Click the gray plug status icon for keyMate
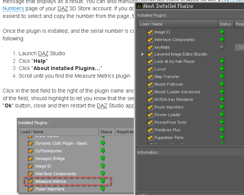 tap(222, 47)
